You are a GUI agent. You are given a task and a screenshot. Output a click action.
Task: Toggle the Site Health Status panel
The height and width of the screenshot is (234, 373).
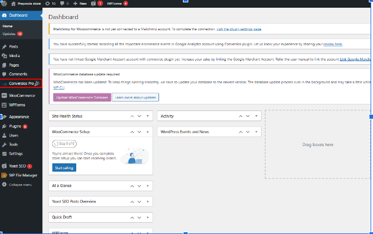[148, 116]
